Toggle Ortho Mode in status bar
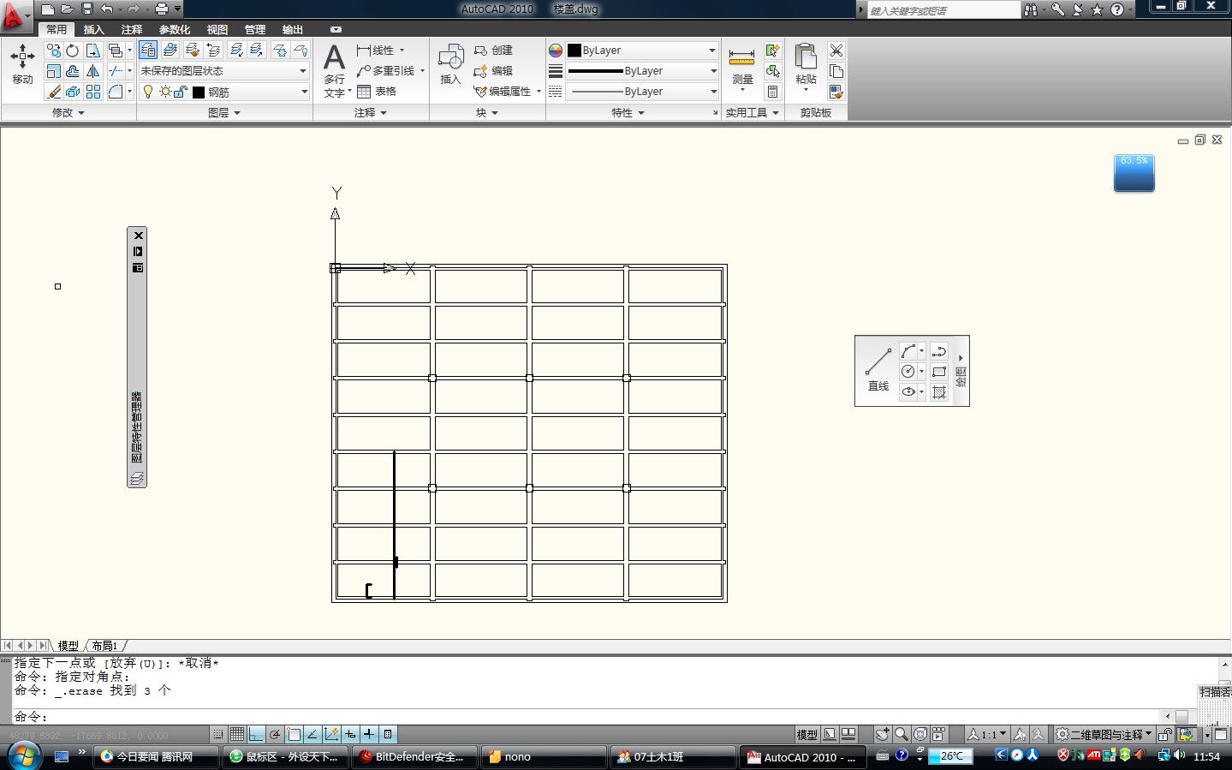 point(256,734)
